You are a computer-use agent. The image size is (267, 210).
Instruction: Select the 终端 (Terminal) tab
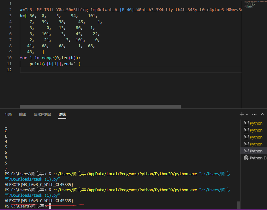pyautogui.click(x=62, y=114)
